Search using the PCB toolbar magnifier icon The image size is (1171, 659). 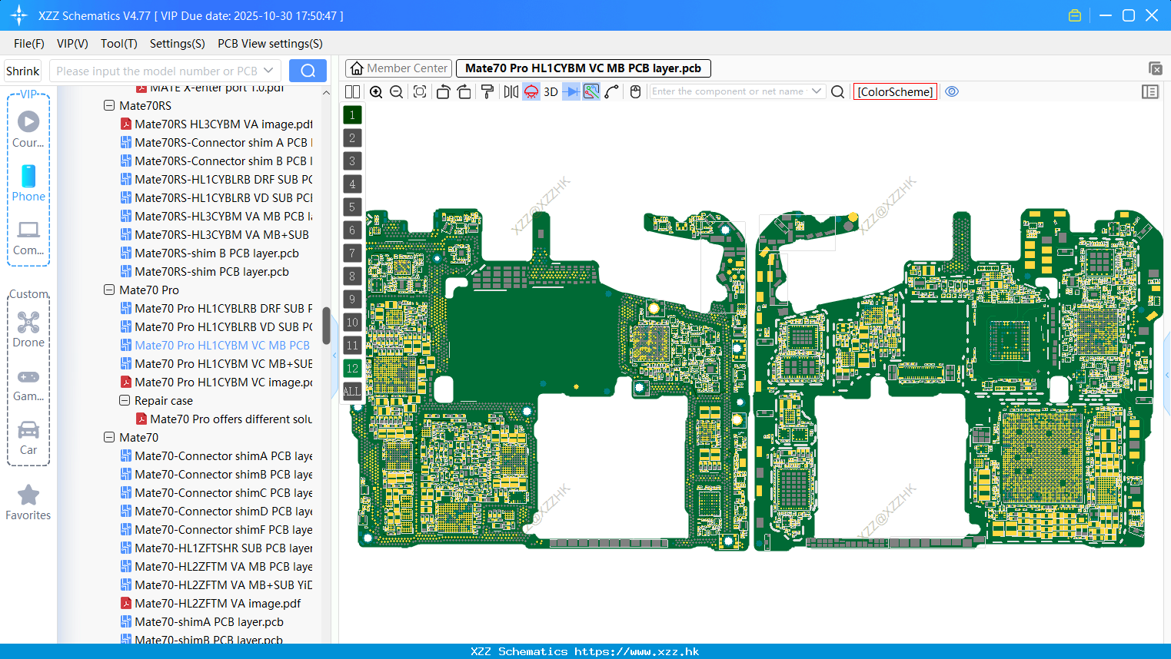pyautogui.click(x=838, y=91)
